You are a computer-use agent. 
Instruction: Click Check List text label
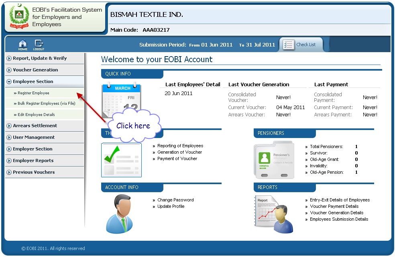pos(306,45)
